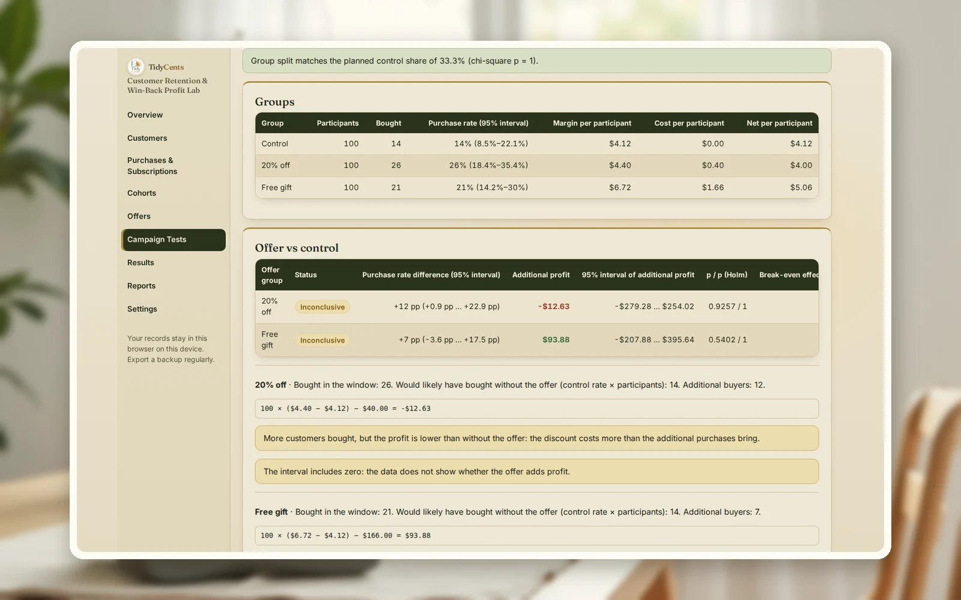Open Settings from sidebar

point(142,309)
